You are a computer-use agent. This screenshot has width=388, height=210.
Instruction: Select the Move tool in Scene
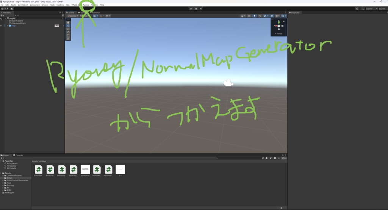[68, 26]
